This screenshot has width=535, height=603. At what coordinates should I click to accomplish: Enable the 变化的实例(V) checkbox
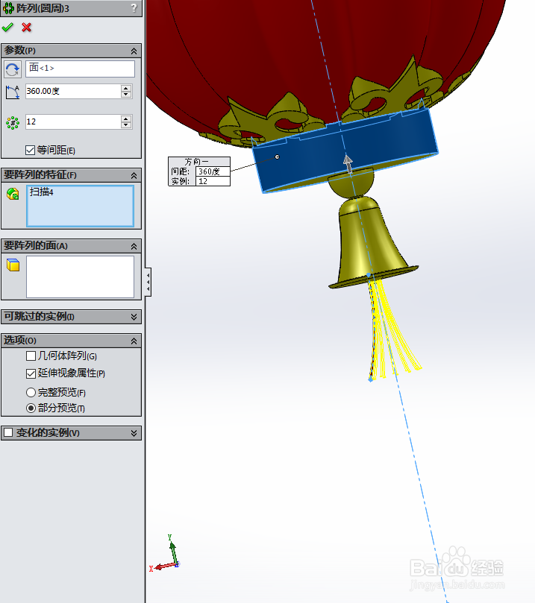(x=8, y=432)
